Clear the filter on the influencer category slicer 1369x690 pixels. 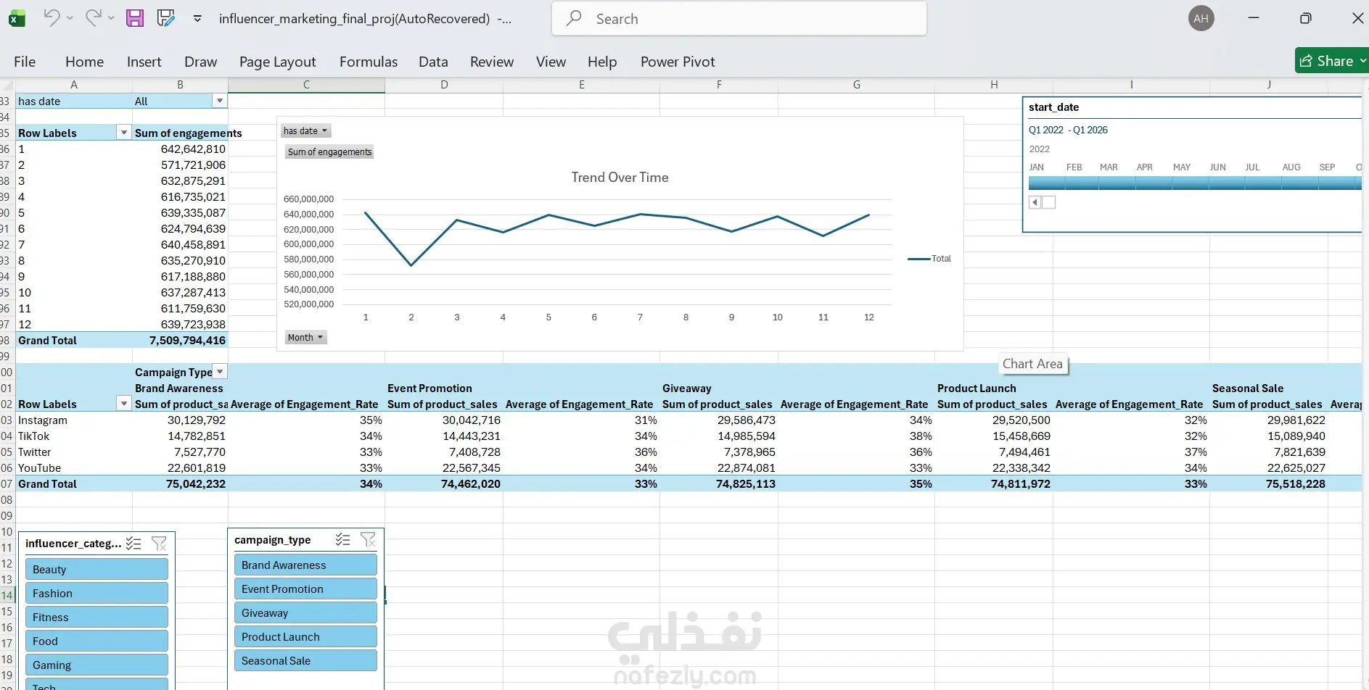coord(159,544)
